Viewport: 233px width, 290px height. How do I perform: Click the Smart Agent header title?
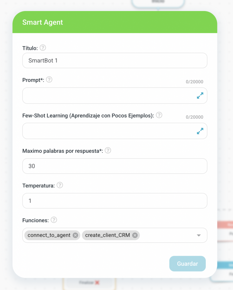pos(43,23)
